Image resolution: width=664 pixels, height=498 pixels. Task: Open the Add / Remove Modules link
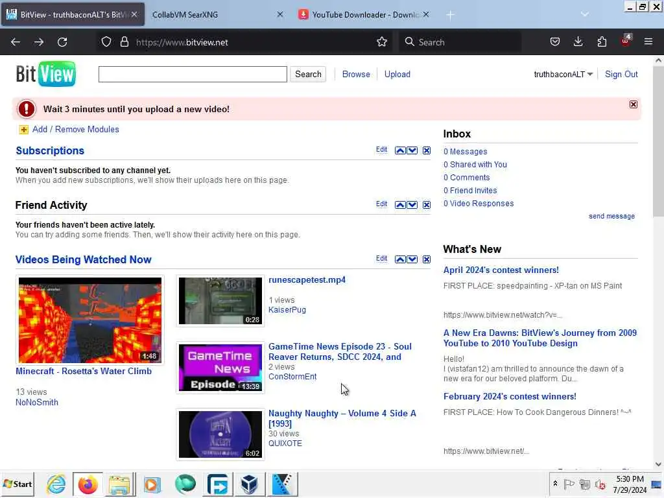click(x=76, y=130)
